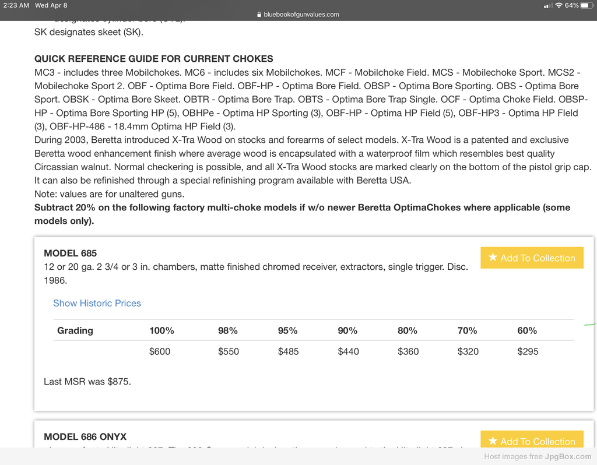The width and height of the screenshot is (597, 465).
Task: Select the $440 price cell
Action: pyautogui.click(x=349, y=351)
